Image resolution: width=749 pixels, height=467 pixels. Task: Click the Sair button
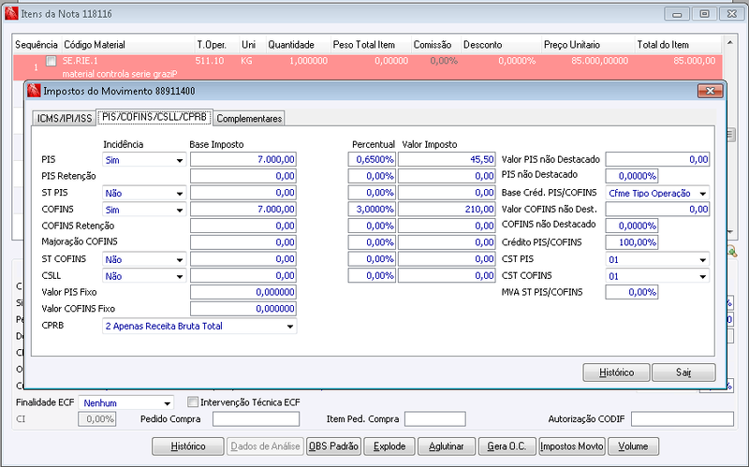click(683, 372)
